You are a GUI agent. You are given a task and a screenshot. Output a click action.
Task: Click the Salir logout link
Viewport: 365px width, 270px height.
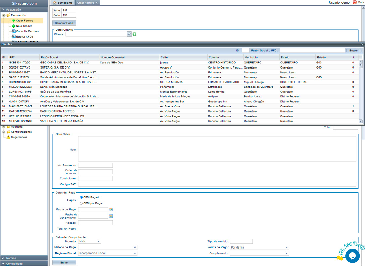click(x=361, y=2)
